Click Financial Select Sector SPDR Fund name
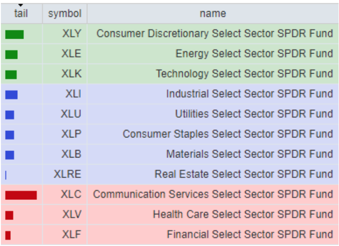This screenshot has width=339, height=246. (250, 234)
